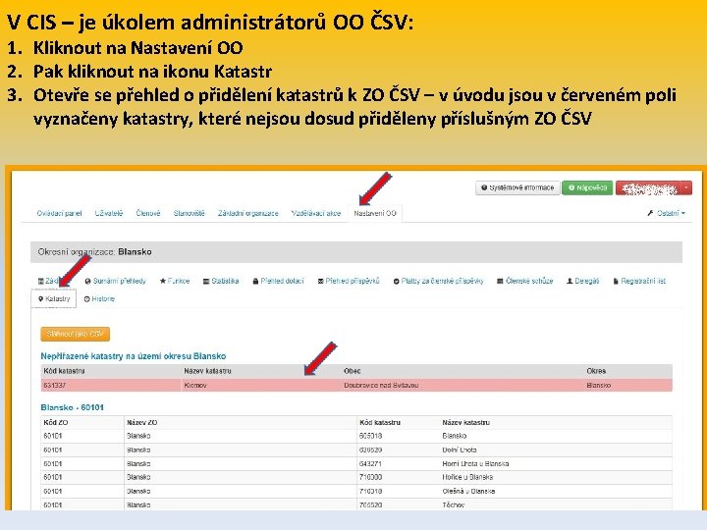Click the Okres column header
Screen dimensions: 707x530
click(x=596, y=371)
